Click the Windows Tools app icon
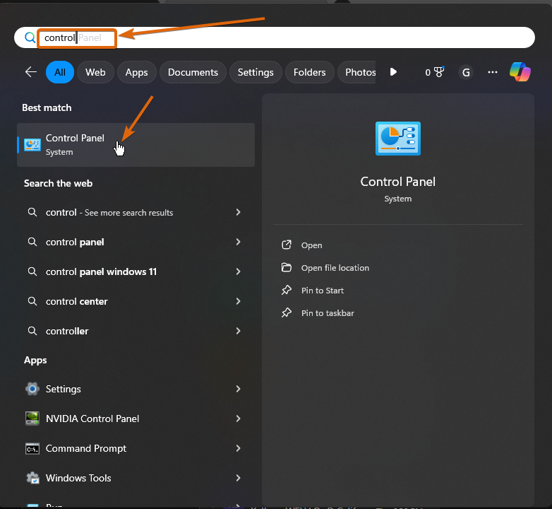552x509 pixels. tap(32, 478)
